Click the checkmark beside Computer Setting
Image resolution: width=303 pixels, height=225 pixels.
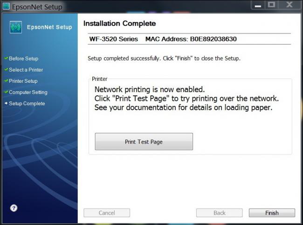click(x=6, y=92)
